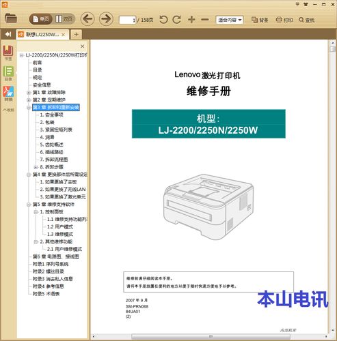Rotate page counterclockwise
The image size is (337, 341).
[x=163, y=20]
